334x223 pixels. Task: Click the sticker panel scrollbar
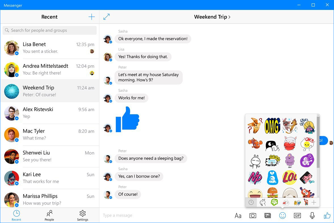coord(318,142)
